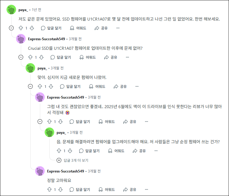
Task: Collapse paya_'s top-level comment thread
Action: point(11,28)
